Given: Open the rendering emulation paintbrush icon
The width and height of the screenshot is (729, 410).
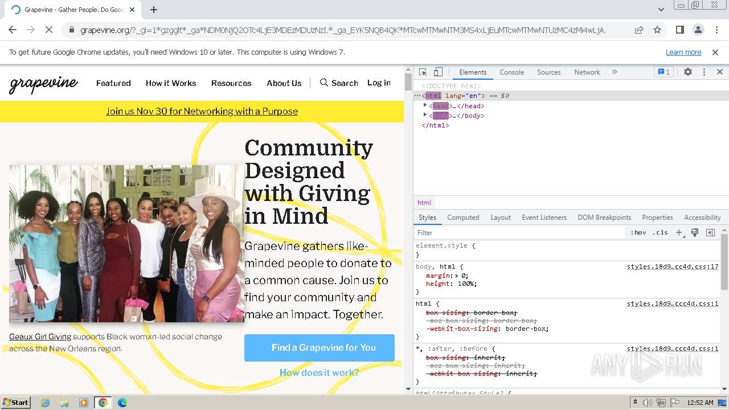Looking at the screenshot, I should 695,232.
